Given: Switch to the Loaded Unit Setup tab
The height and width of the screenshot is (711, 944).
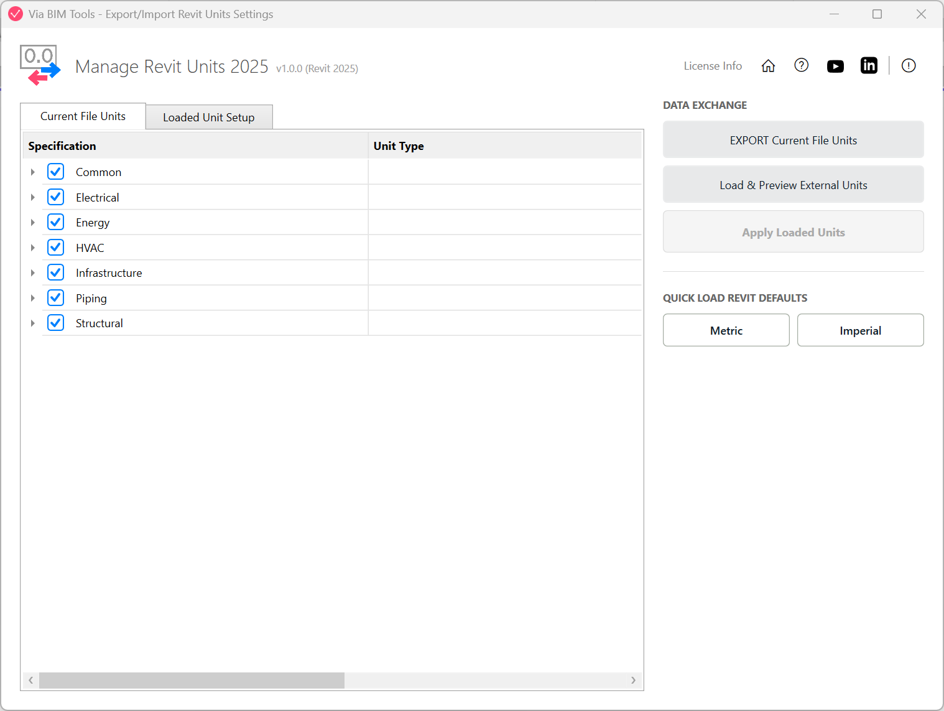Looking at the screenshot, I should coord(209,117).
